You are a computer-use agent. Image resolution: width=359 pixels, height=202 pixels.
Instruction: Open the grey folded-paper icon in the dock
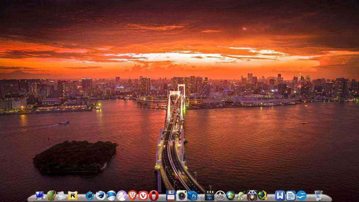(61, 196)
